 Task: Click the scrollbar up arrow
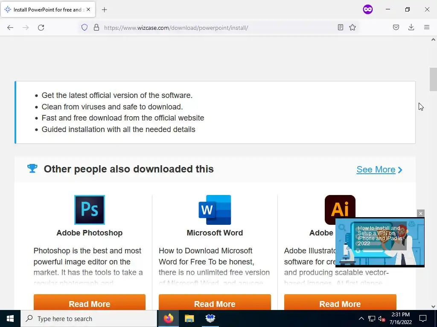pos(433,40)
